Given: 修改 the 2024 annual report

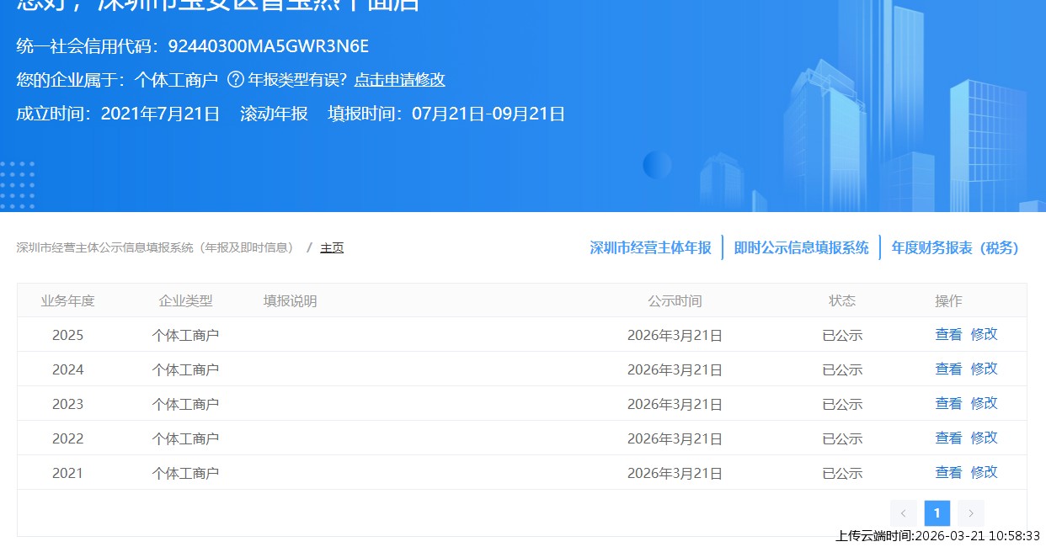Looking at the screenshot, I should click(x=984, y=369).
